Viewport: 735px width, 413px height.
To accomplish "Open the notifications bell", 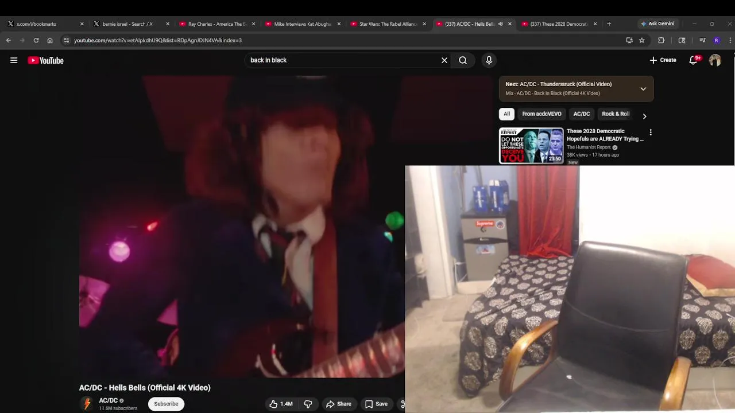I will [x=694, y=60].
